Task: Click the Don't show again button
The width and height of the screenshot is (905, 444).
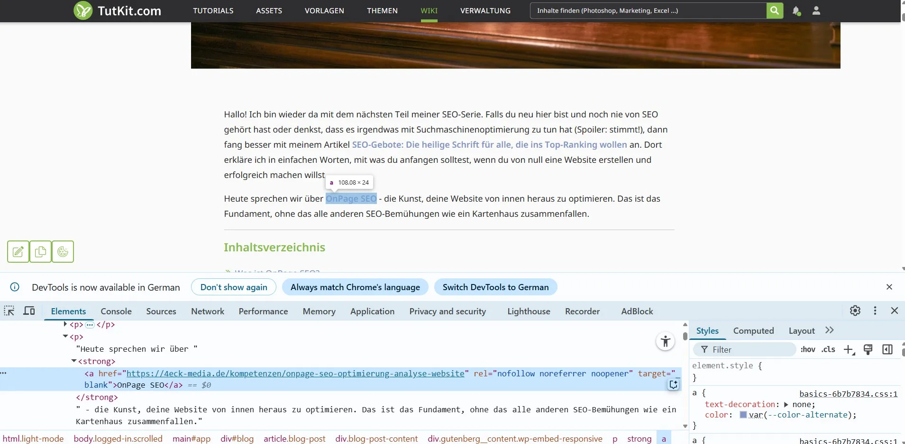Action: [234, 287]
